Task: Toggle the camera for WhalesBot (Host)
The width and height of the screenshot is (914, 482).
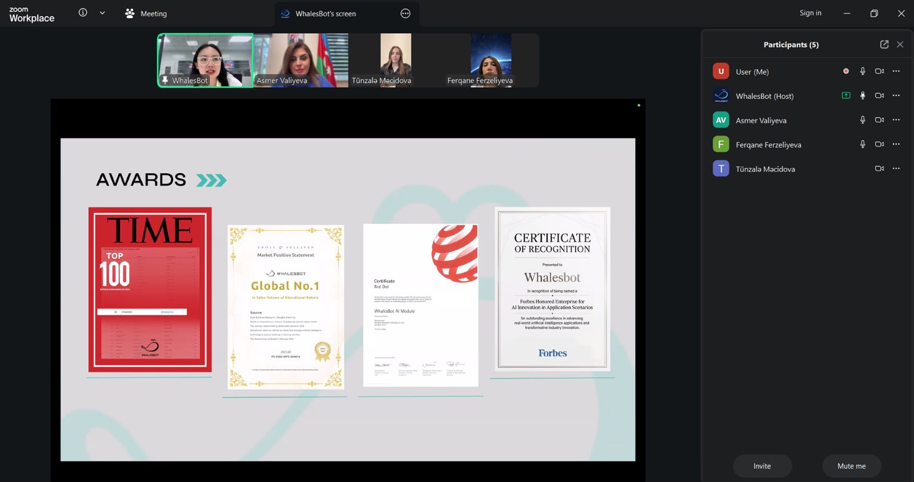Action: 880,95
